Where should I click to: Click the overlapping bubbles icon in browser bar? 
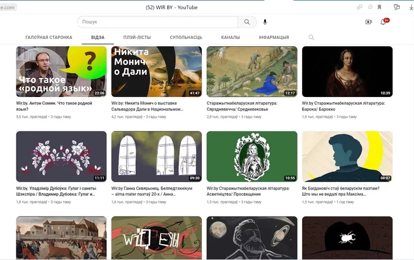[359, 7]
